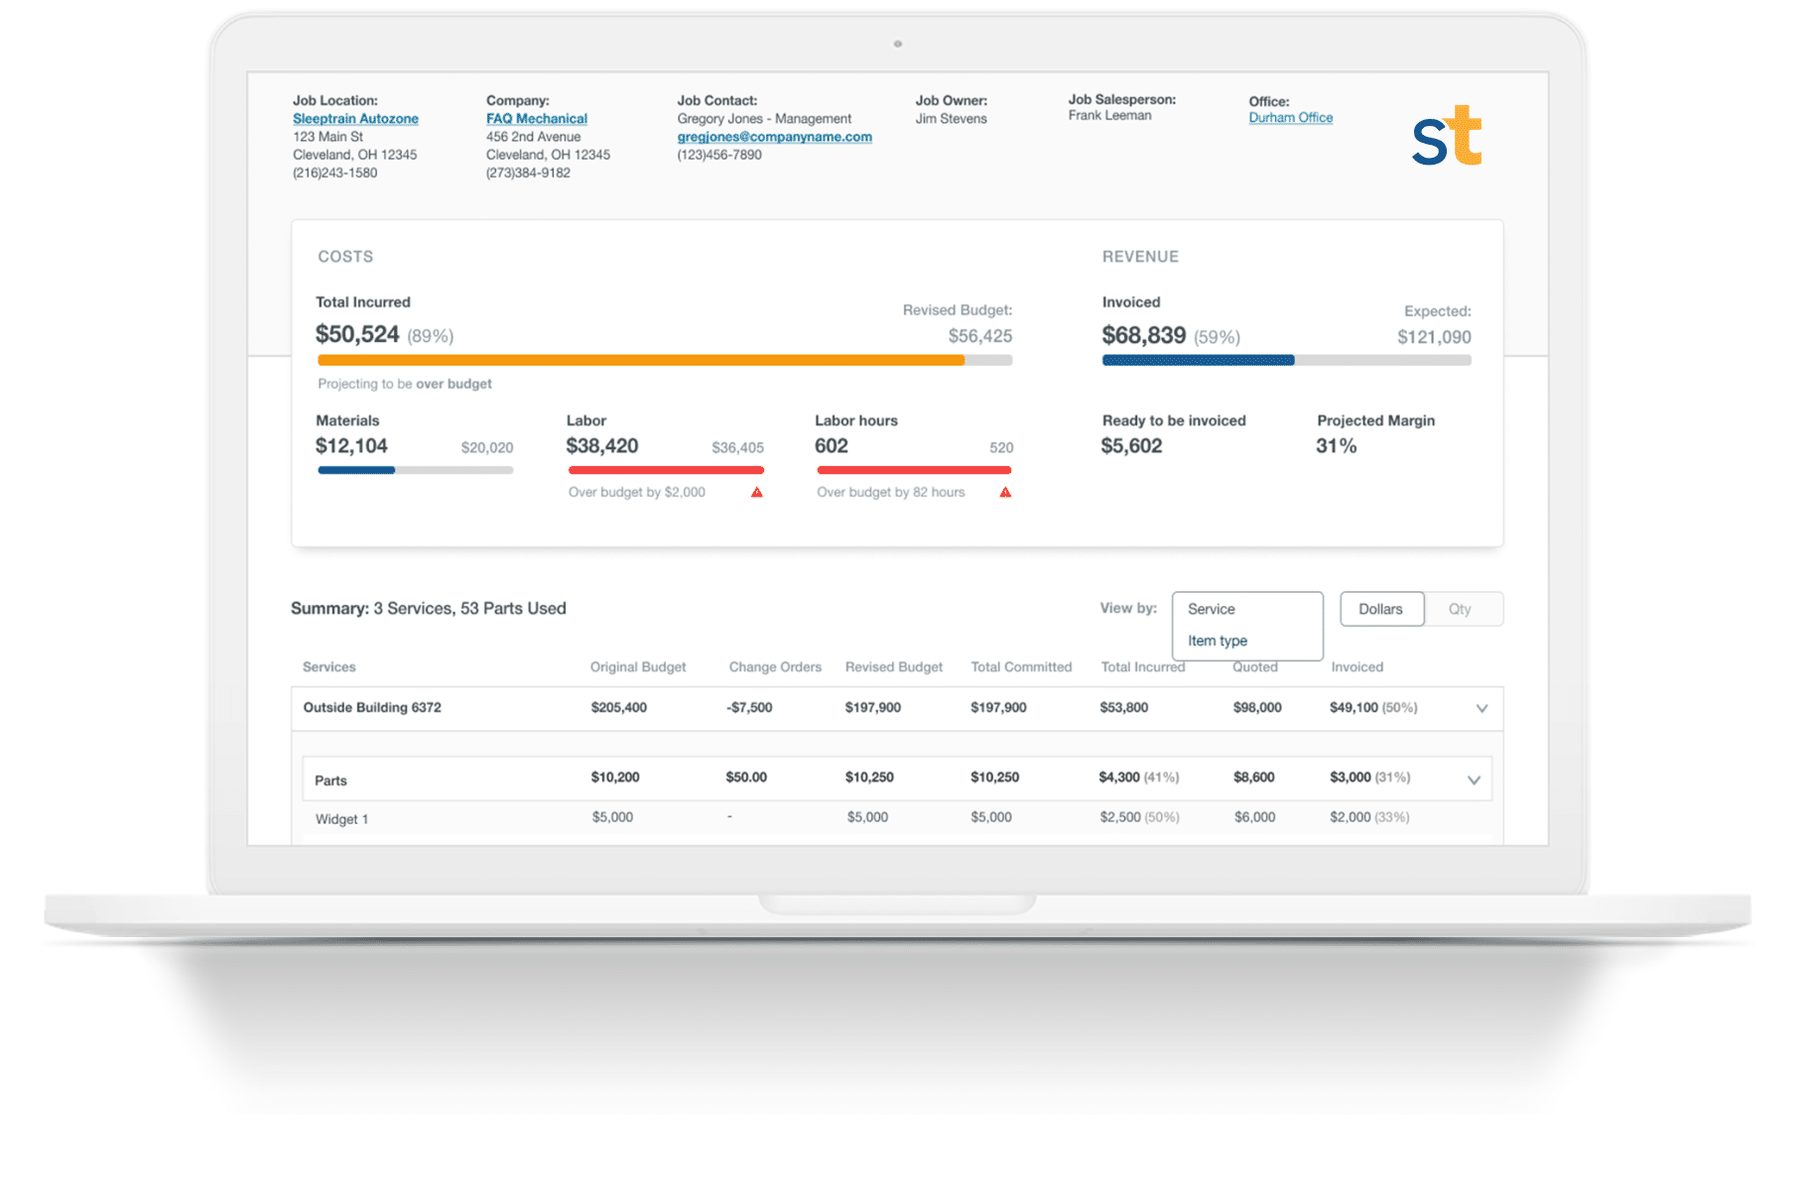Choose Item type in the View by dropdown

pos(1217,641)
